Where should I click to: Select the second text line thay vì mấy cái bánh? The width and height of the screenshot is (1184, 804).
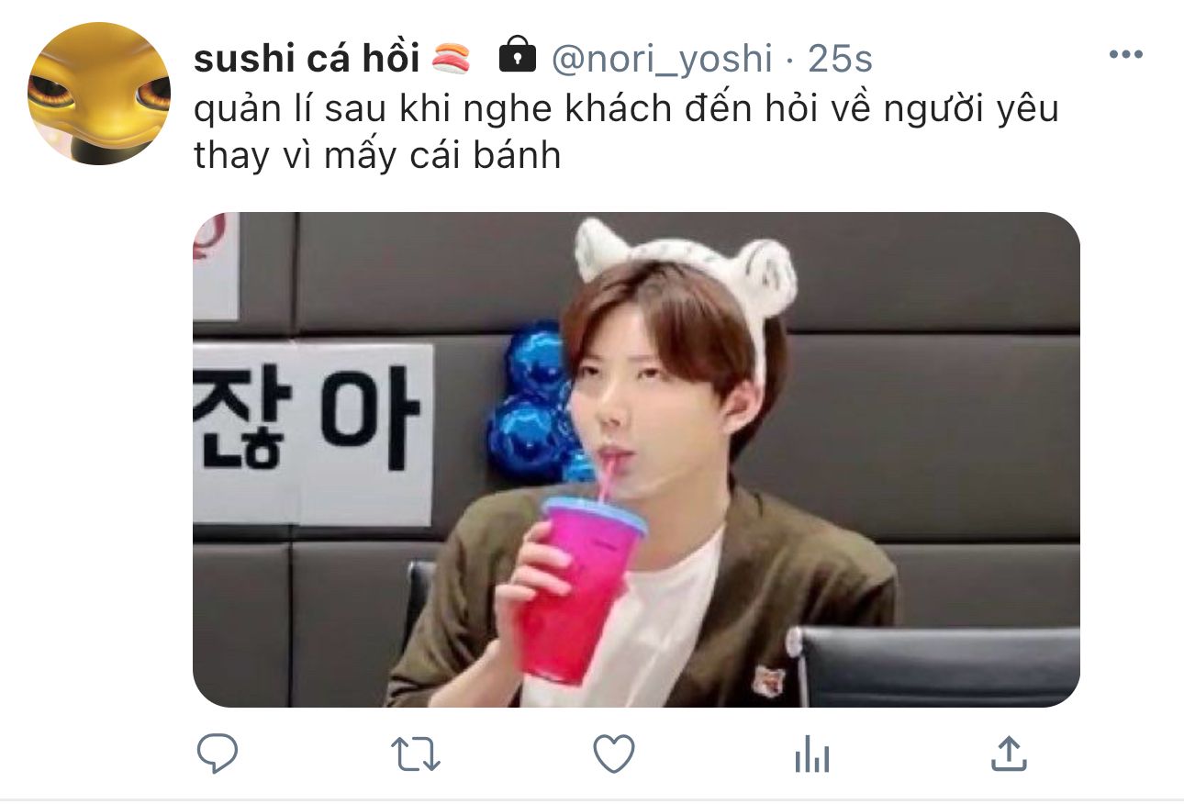tap(377, 156)
